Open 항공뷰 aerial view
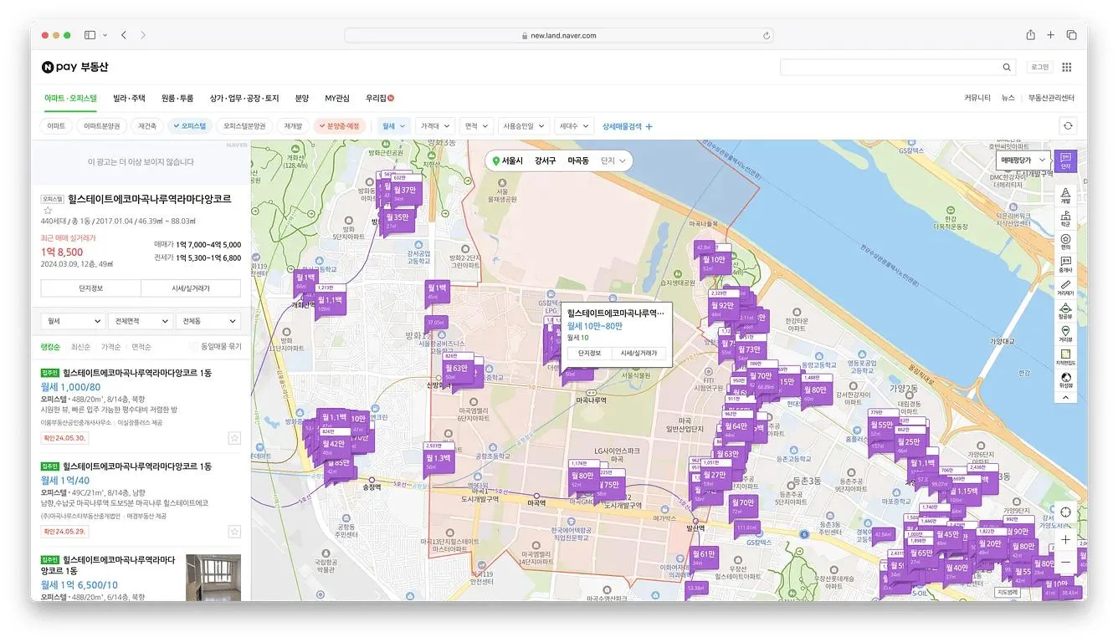 point(1065,312)
